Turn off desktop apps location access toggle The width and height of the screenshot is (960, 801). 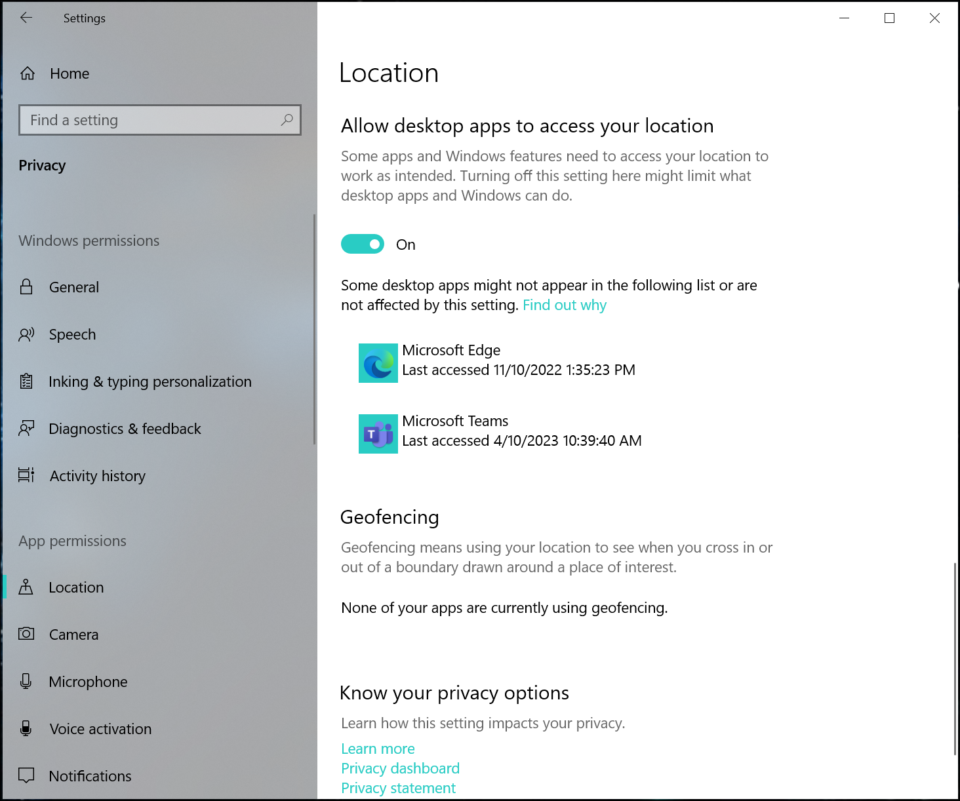pyautogui.click(x=362, y=244)
